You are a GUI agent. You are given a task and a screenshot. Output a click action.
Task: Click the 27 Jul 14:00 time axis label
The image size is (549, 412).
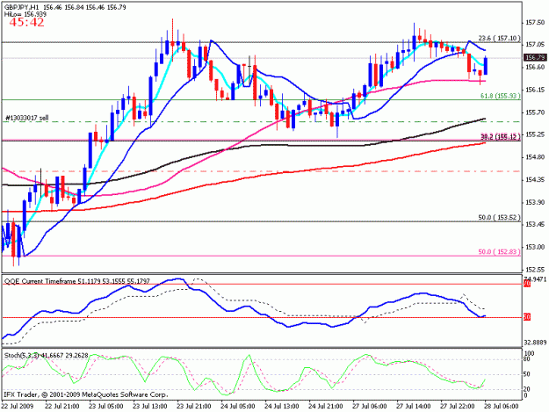click(x=414, y=406)
